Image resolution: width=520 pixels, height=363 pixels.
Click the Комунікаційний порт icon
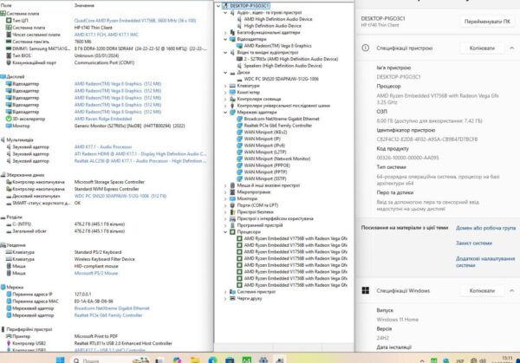tap(9, 62)
